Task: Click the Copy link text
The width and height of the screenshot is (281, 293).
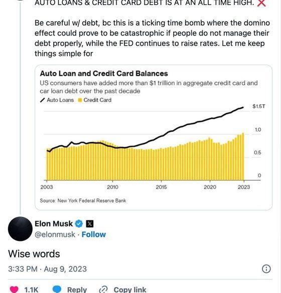Action: 130,289
